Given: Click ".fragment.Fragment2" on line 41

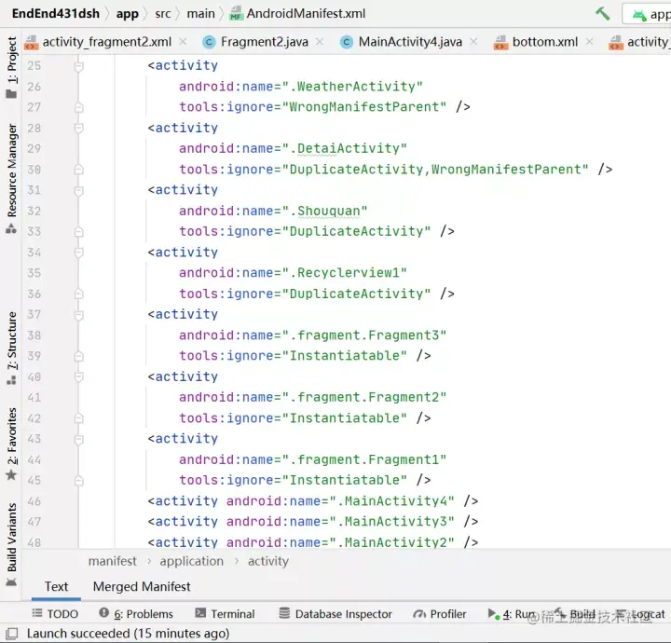Looking at the screenshot, I should 364,397.
